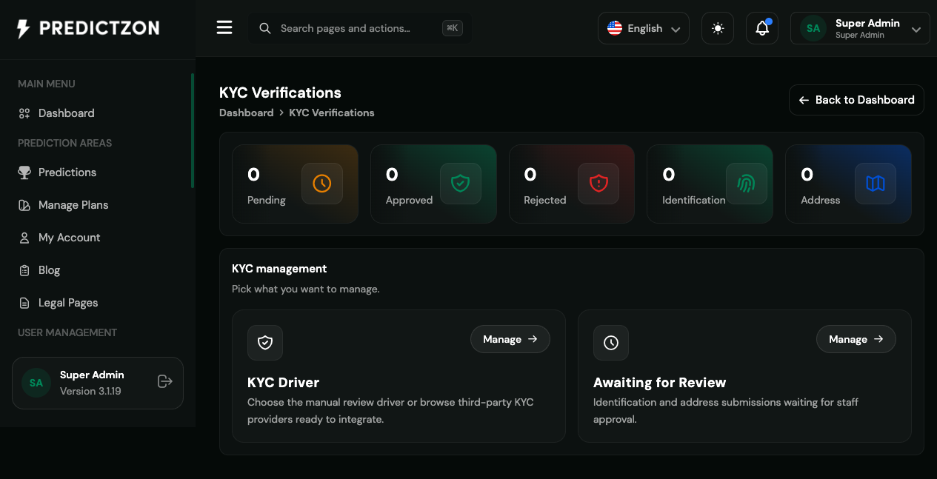This screenshot has width=937, height=479.
Task: Click the Dashboard breadcrumb link
Action: coord(246,113)
